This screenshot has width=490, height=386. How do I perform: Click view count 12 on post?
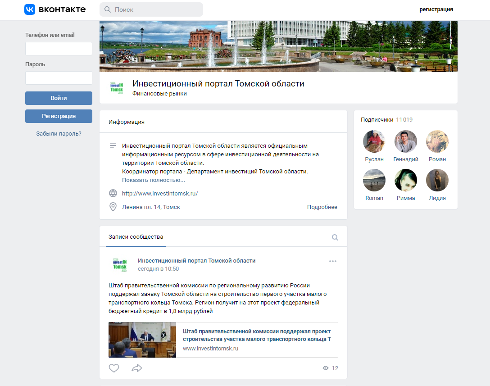point(335,368)
